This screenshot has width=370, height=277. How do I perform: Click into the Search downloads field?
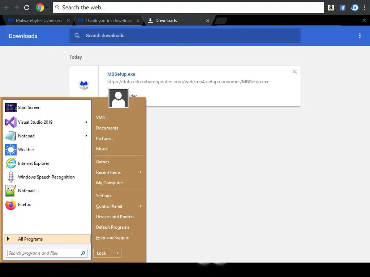coord(185,36)
